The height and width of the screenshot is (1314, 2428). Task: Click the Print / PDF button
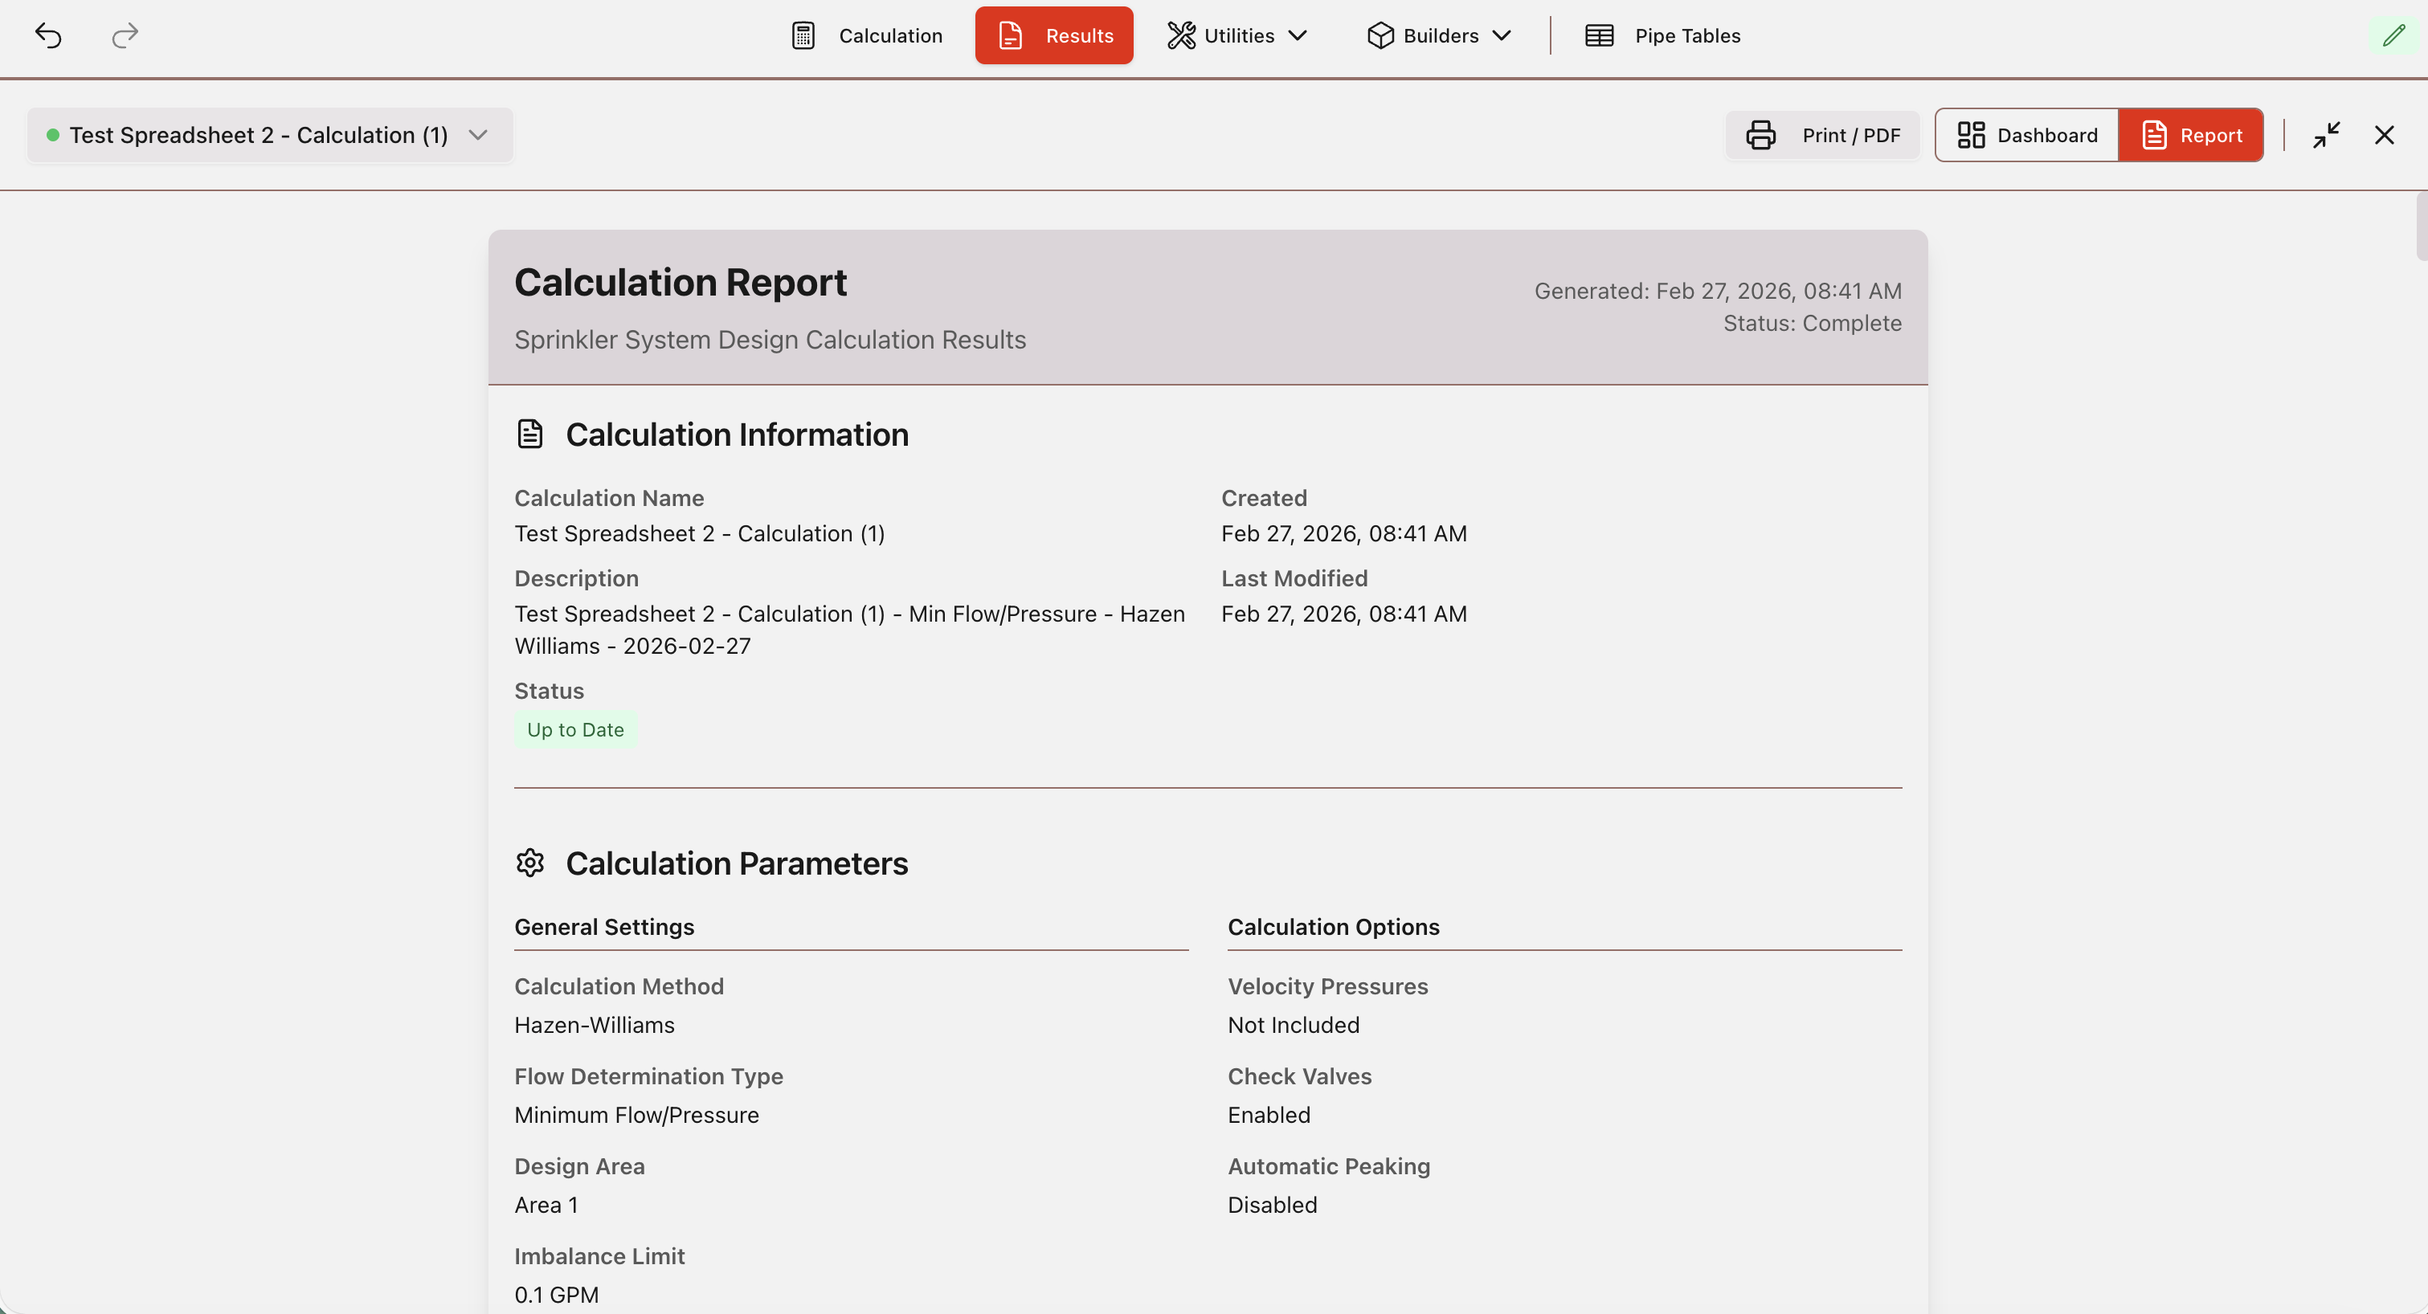(1822, 135)
